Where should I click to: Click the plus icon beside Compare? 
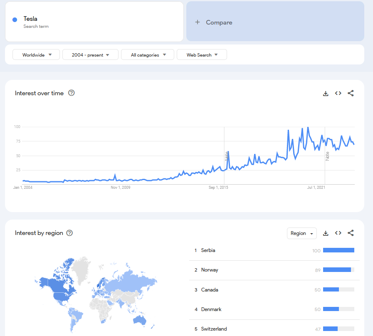tap(198, 22)
